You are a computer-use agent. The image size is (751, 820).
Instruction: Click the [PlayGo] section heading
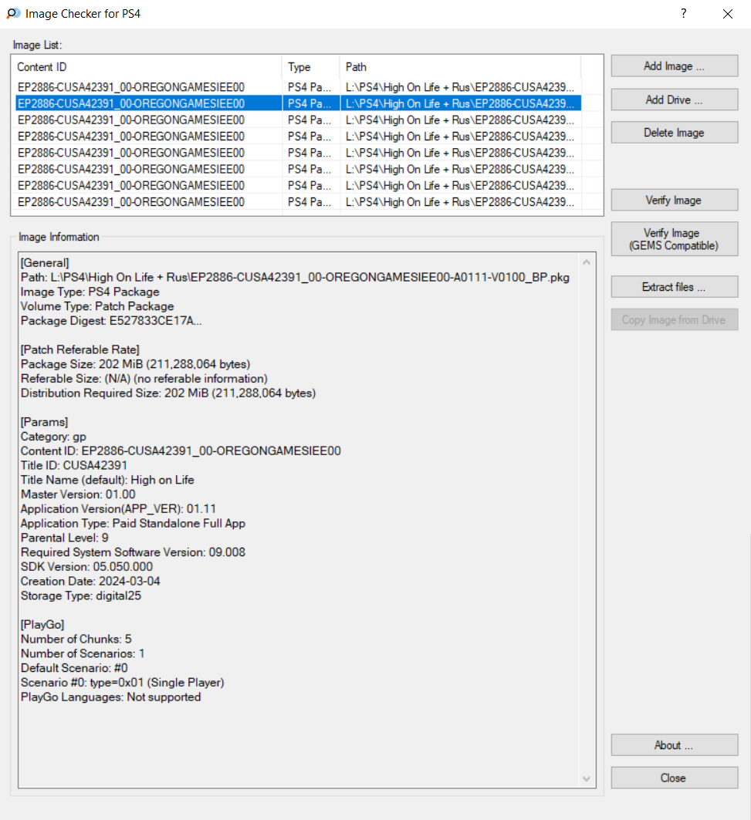pyautogui.click(x=42, y=625)
